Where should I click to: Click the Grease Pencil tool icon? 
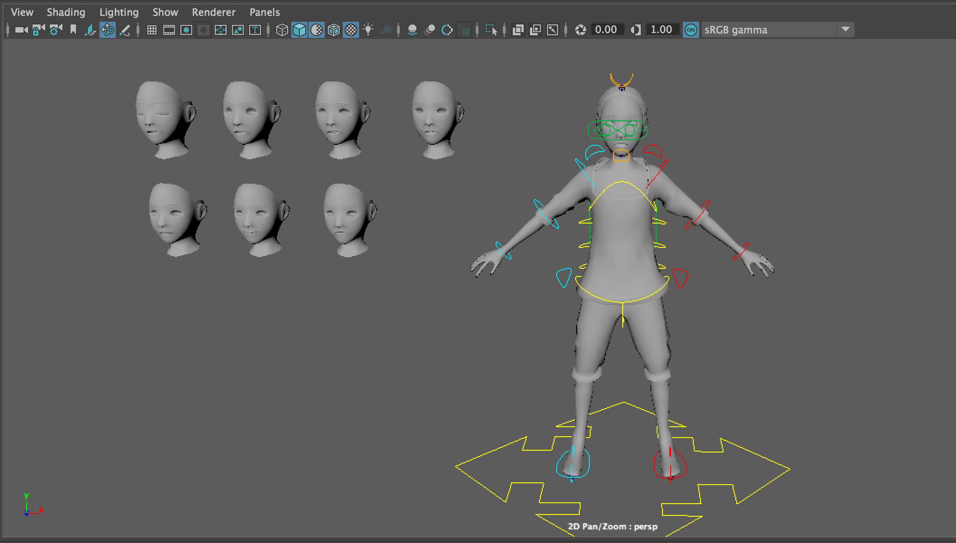(x=125, y=30)
